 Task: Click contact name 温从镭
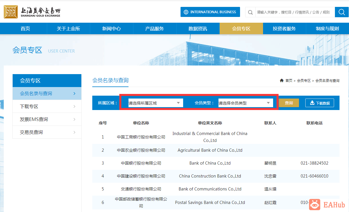click(270, 189)
